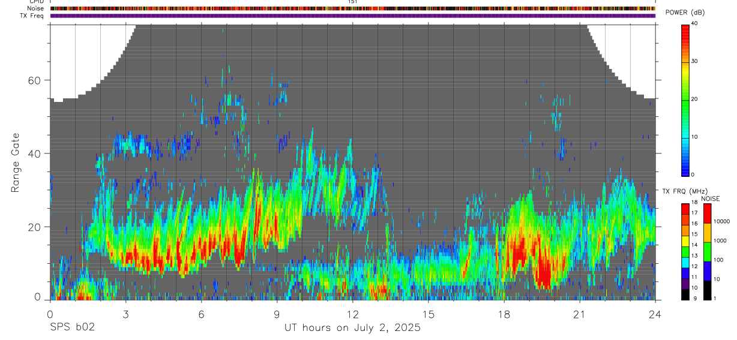The height and width of the screenshot is (340, 737).
Task: Click the '11' MHz label on TX FRQ scale
Action: (694, 277)
